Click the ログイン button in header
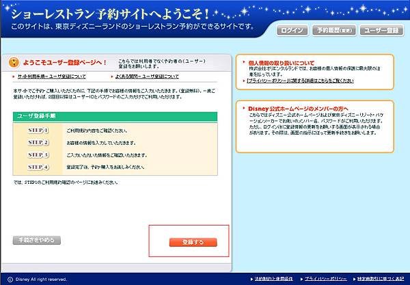410x285 pixels. (x=292, y=30)
